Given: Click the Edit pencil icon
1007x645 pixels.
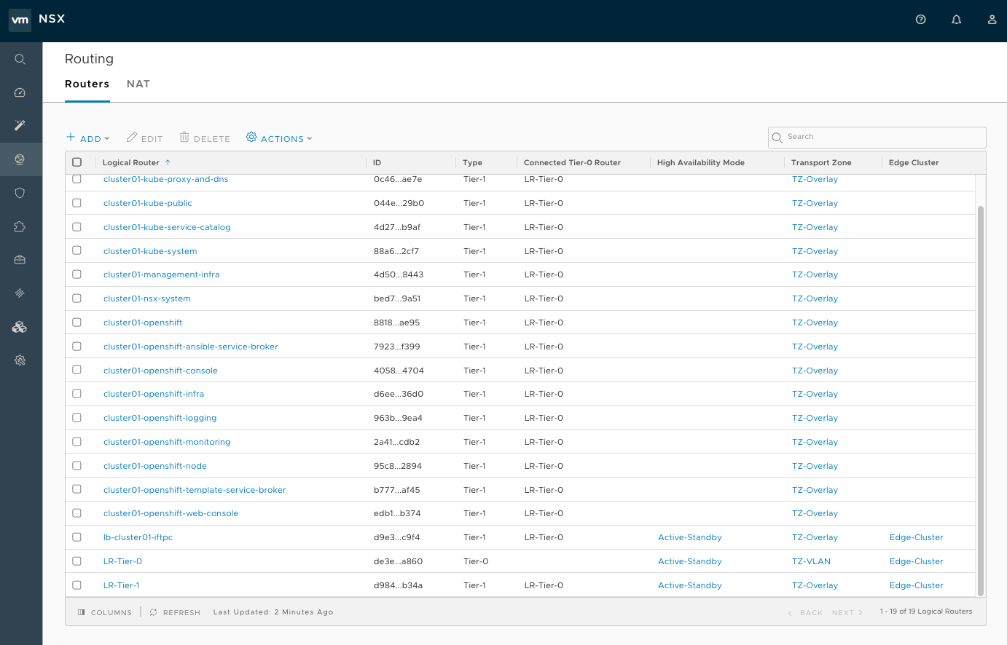Looking at the screenshot, I should click(132, 137).
